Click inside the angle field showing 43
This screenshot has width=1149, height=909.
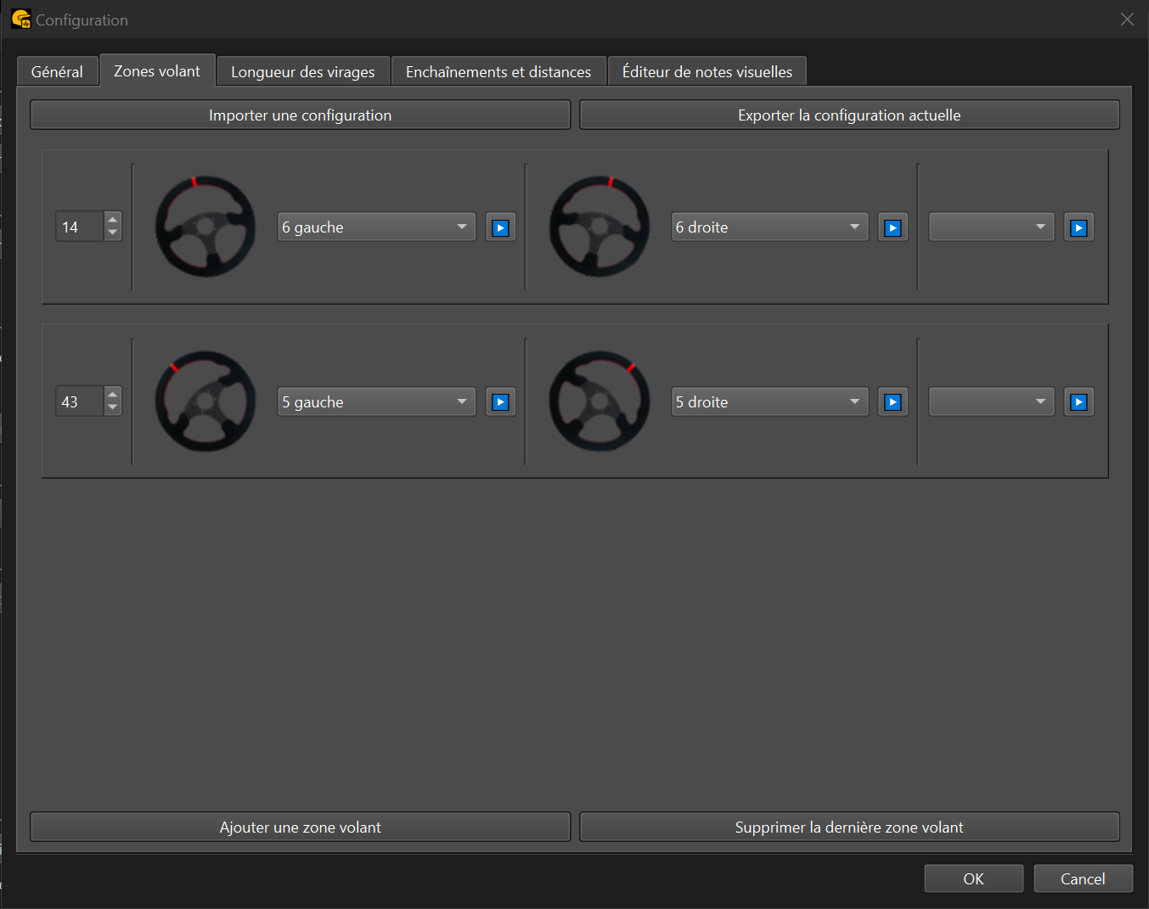pos(80,402)
